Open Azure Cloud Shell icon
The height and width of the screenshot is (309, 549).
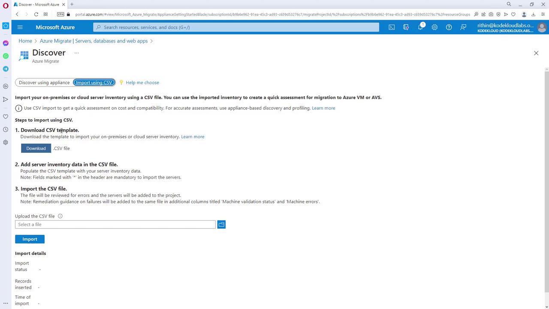(x=392, y=27)
